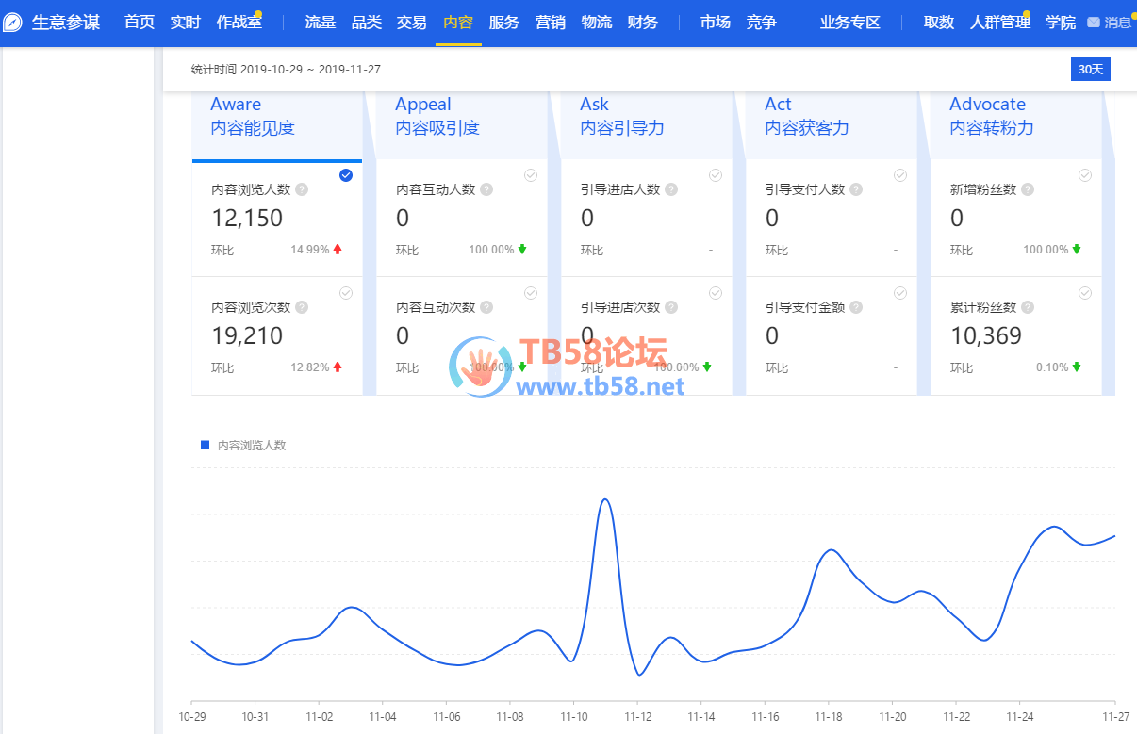The image size is (1137, 734).
Task: Click help icon next to 新增粉丝数
Action: point(1028,189)
